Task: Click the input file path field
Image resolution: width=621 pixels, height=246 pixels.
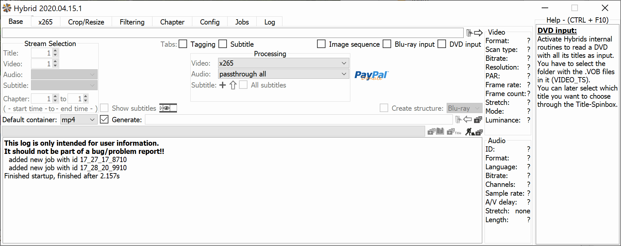Action: (232, 33)
